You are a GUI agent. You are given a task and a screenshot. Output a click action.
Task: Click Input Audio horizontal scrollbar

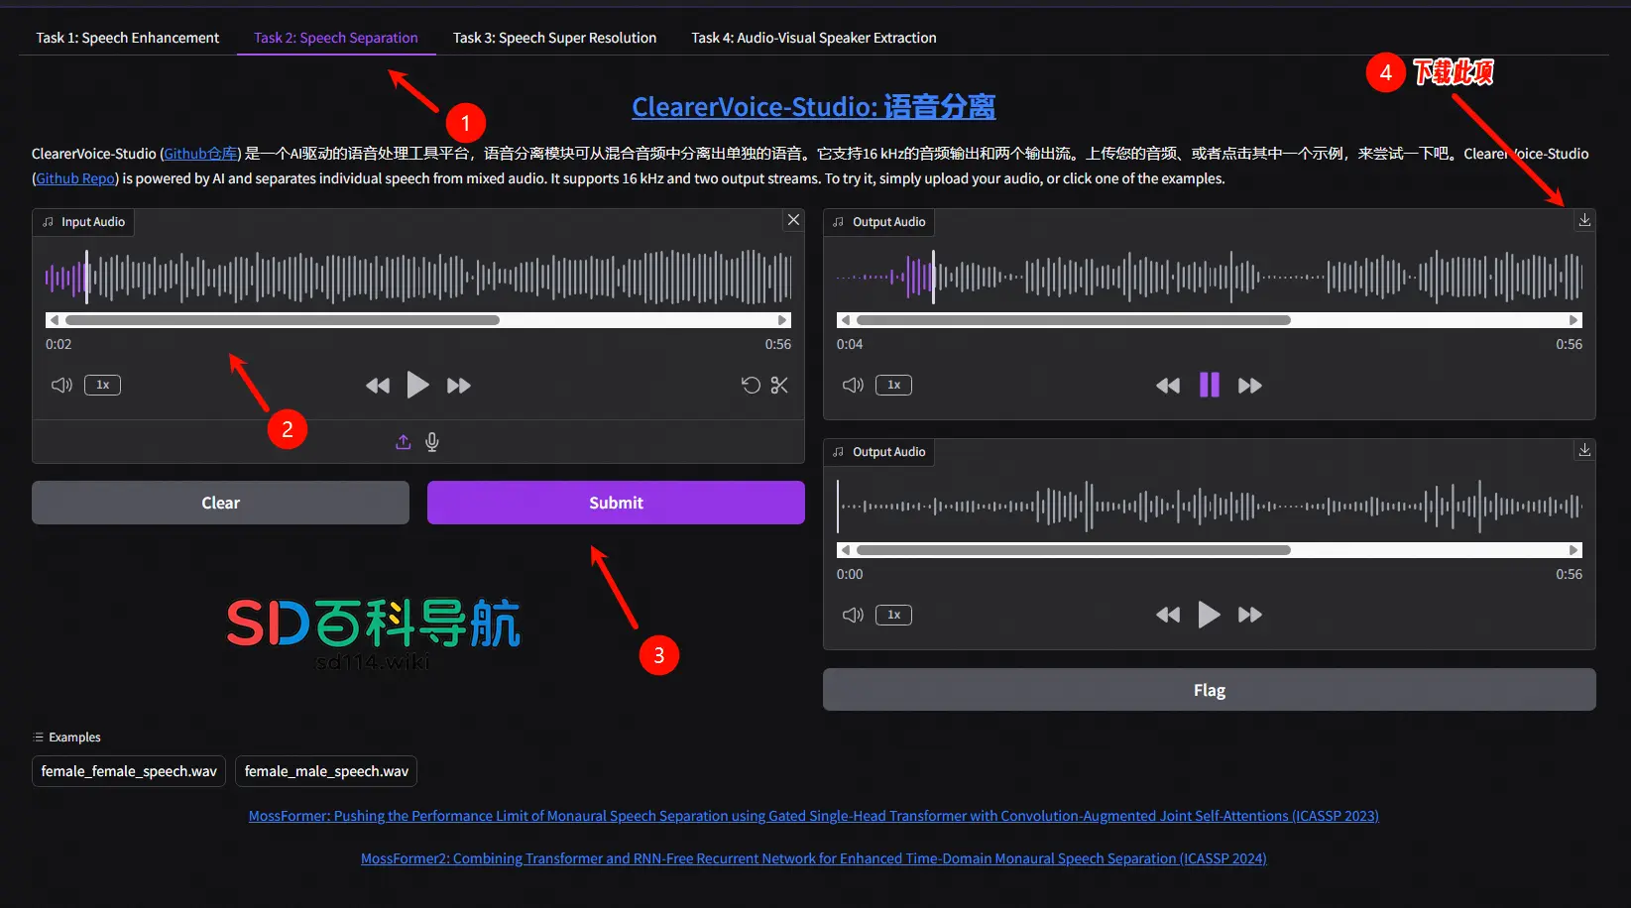(418, 320)
